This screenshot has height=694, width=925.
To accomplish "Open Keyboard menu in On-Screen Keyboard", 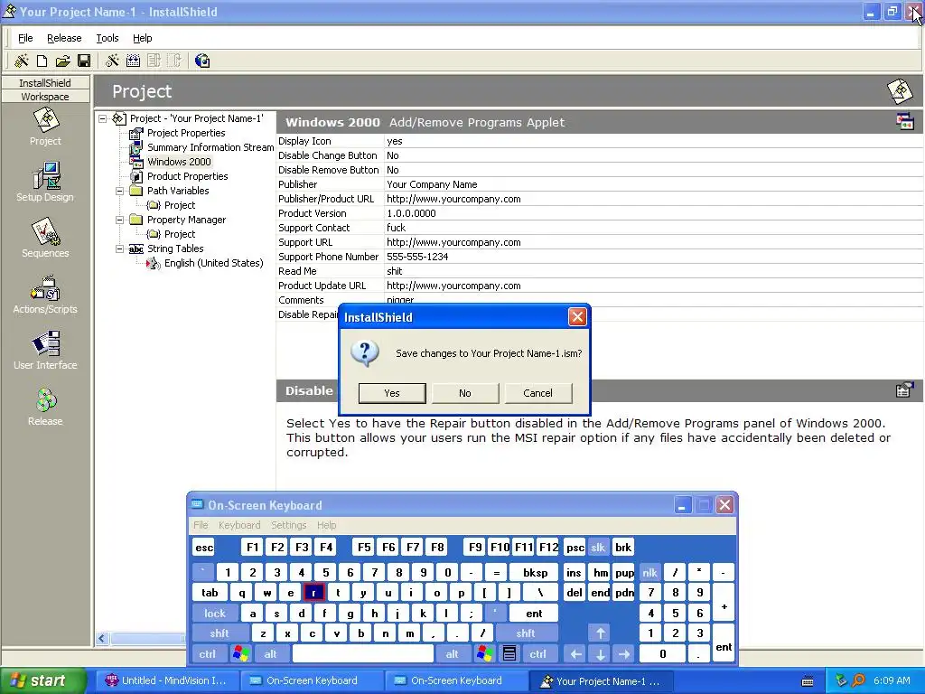I will 238,525.
